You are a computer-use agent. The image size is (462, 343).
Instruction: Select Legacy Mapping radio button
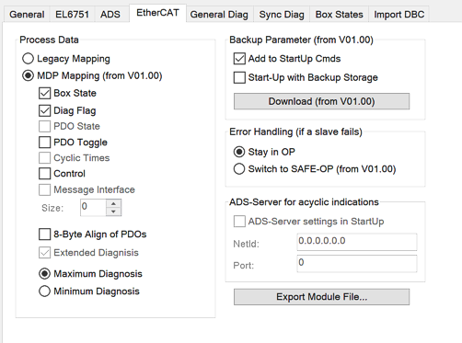(28, 59)
